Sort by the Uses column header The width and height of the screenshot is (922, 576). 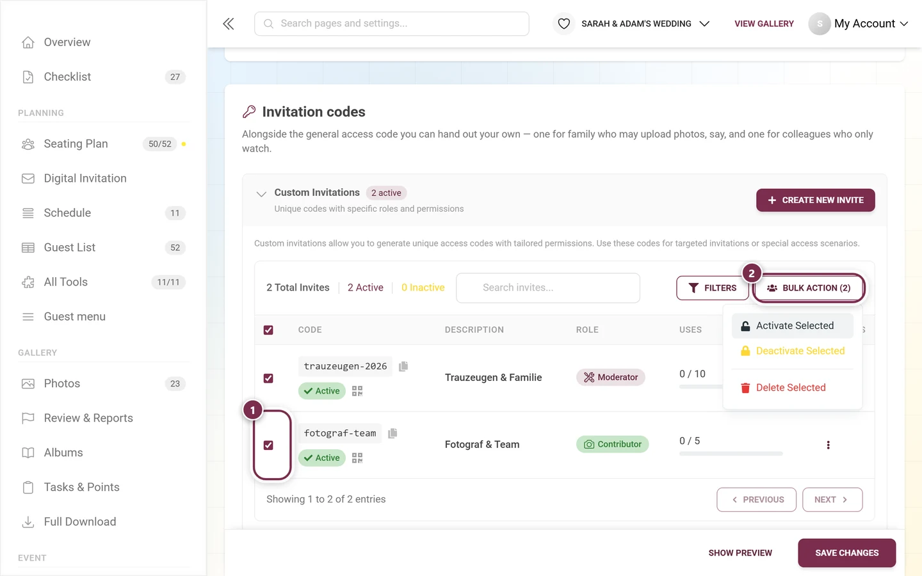[x=690, y=330]
